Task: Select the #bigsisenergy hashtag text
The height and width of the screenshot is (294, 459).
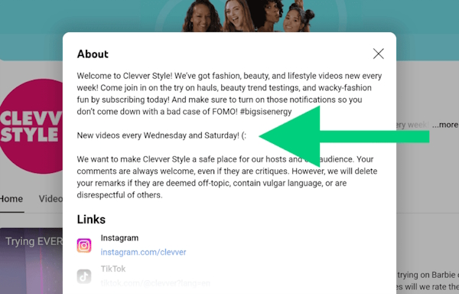Action: [x=265, y=112]
